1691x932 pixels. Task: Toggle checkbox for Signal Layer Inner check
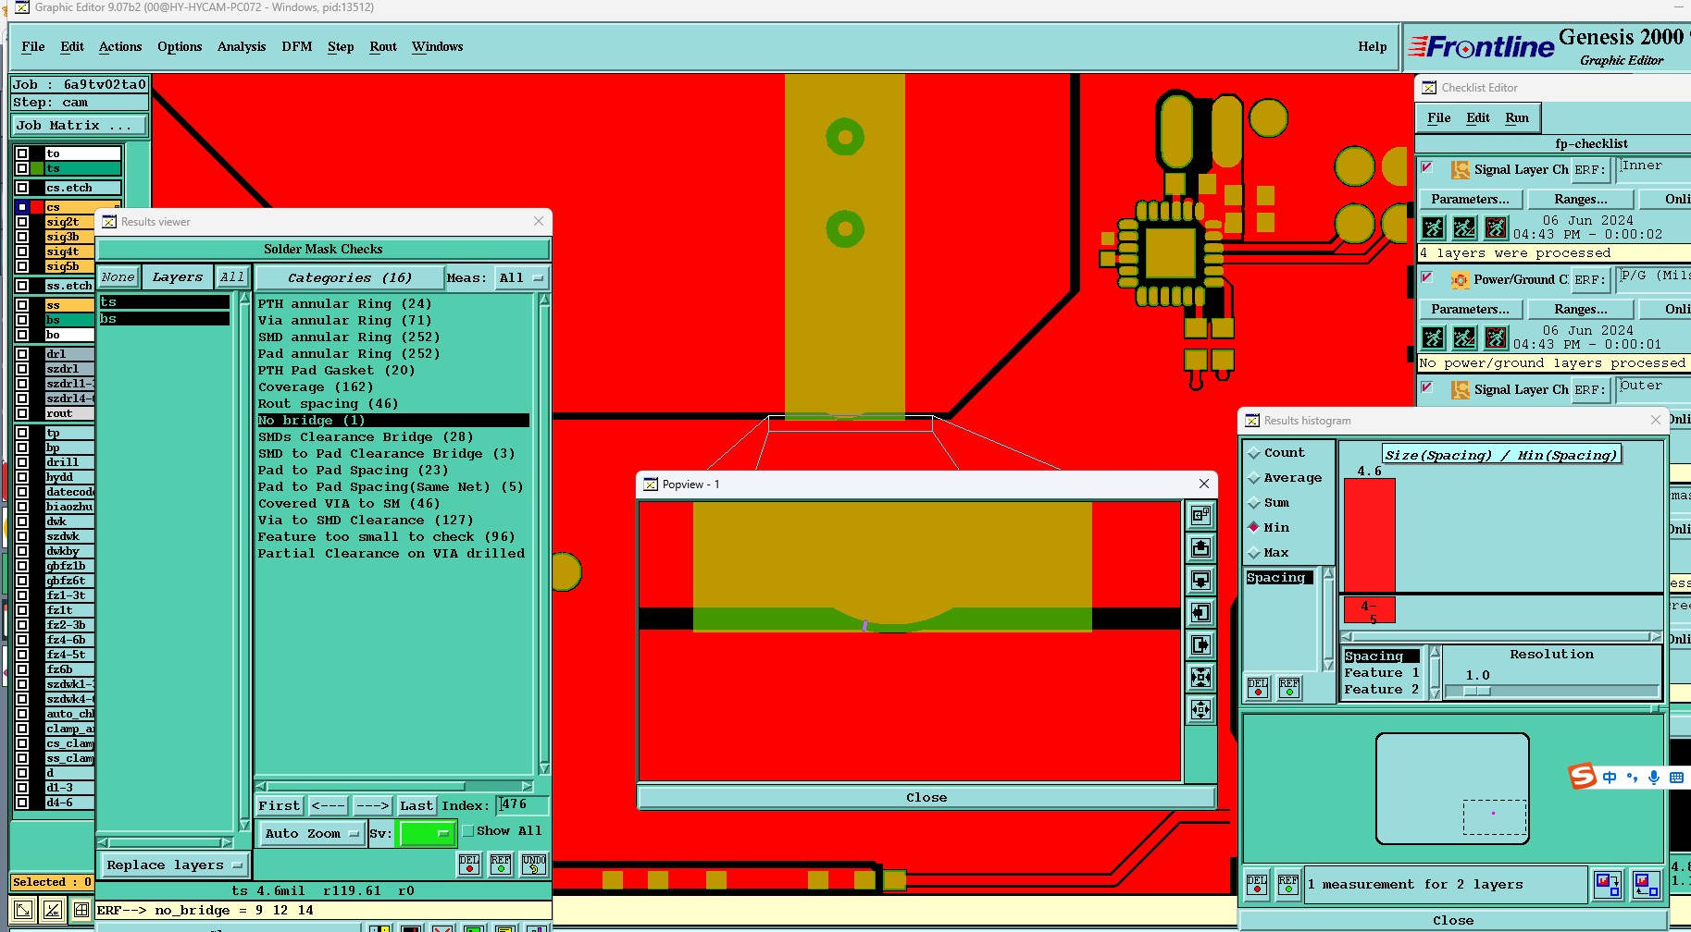click(x=1427, y=167)
